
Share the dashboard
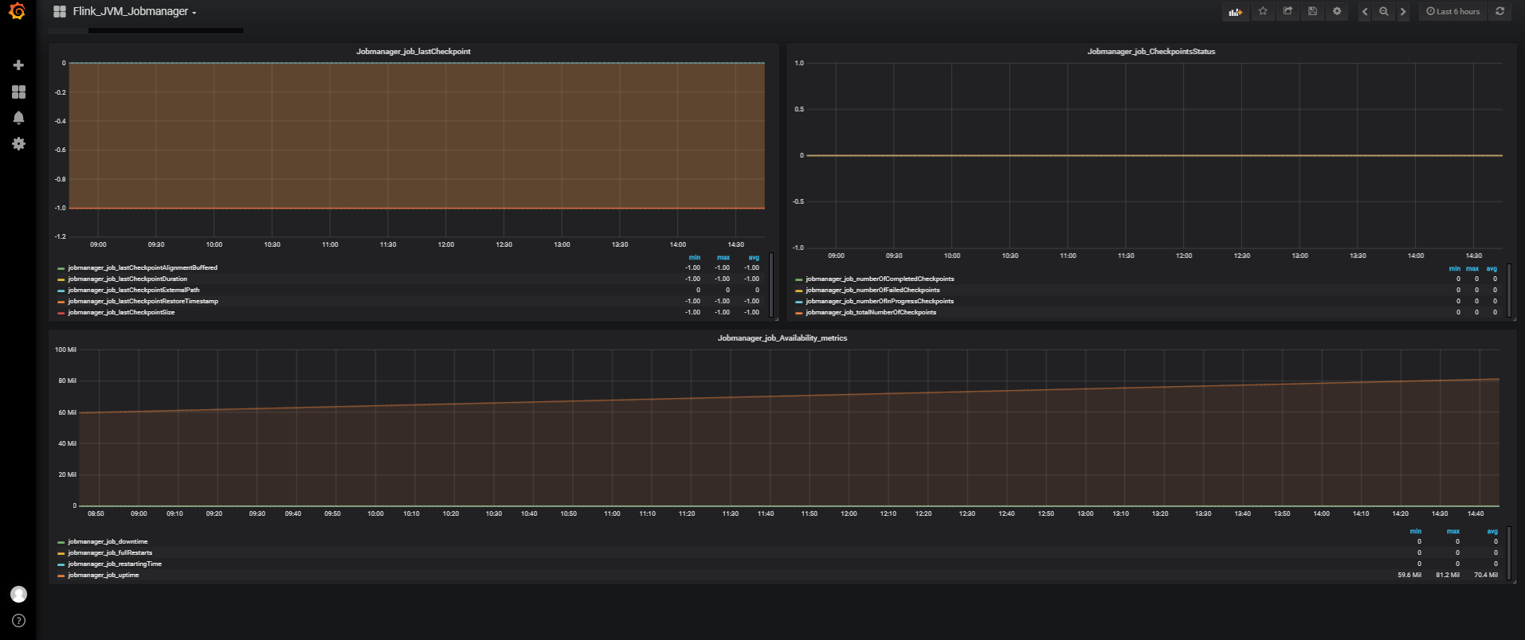tap(1288, 11)
